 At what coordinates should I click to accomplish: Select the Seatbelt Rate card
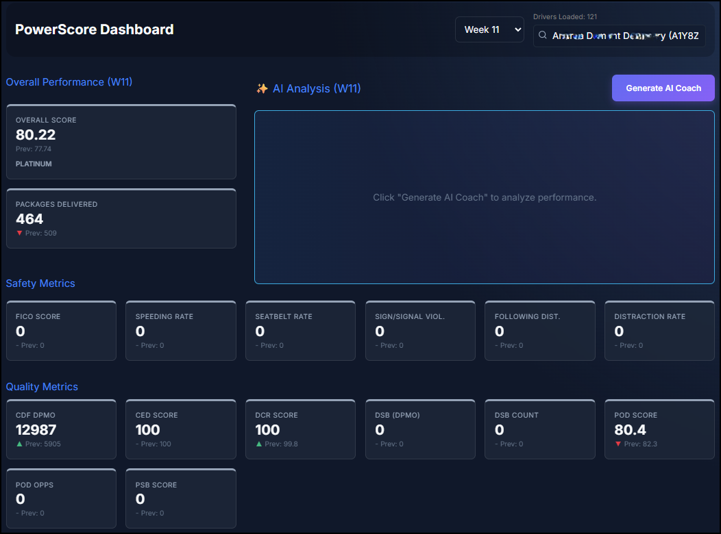(300, 331)
